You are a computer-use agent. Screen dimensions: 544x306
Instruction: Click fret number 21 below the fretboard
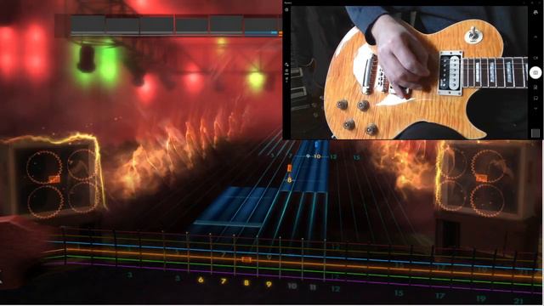518,301
